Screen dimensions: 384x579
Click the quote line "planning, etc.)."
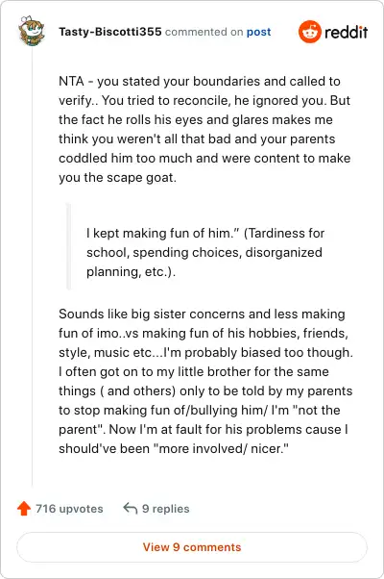(131, 271)
